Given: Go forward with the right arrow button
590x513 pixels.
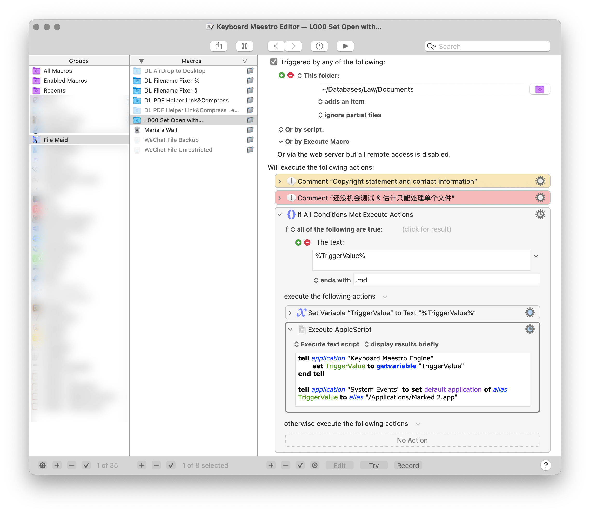Looking at the screenshot, I should pyautogui.click(x=293, y=46).
